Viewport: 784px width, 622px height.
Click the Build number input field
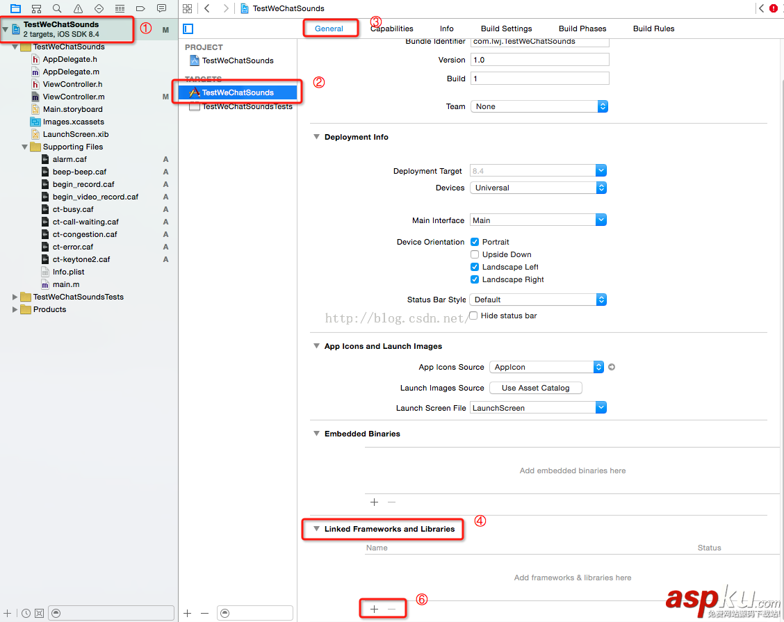[539, 79]
